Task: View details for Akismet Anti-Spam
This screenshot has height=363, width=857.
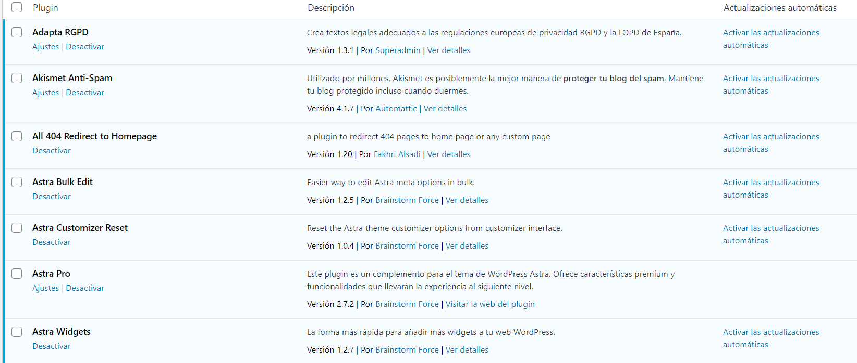Action: pyautogui.click(x=445, y=109)
